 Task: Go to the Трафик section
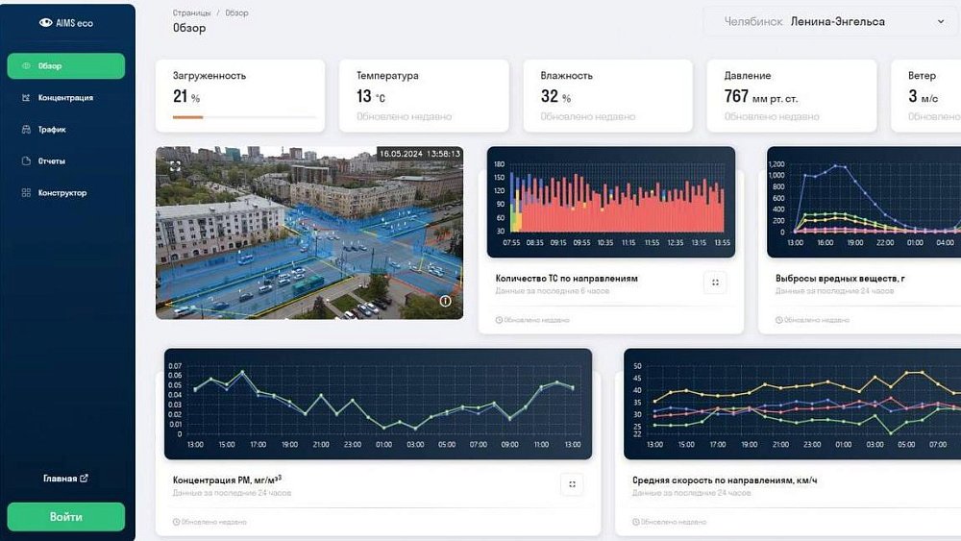[x=52, y=130]
